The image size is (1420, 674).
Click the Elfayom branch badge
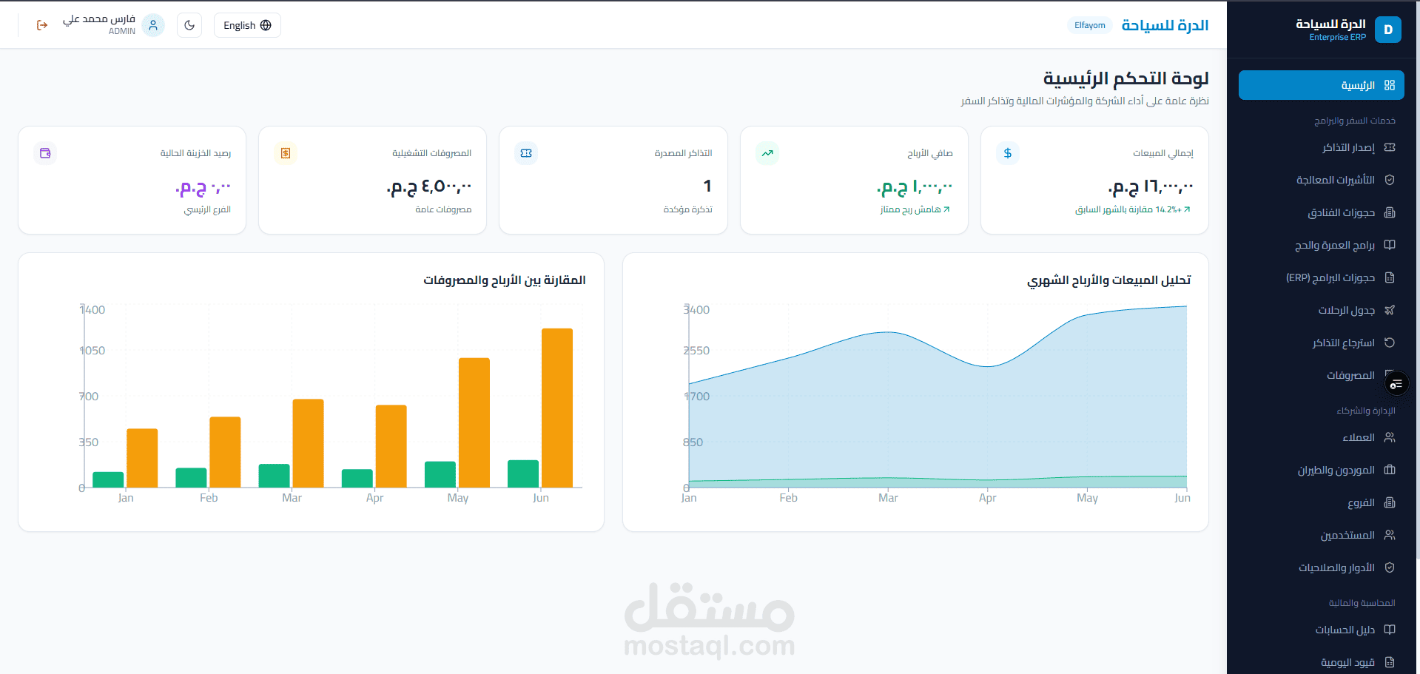[1089, 25]
